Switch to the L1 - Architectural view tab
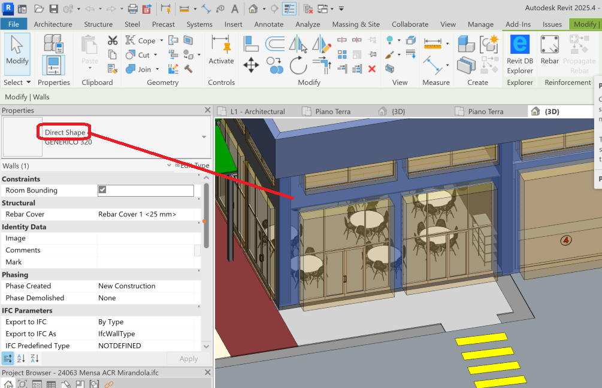 coord(258,111)
